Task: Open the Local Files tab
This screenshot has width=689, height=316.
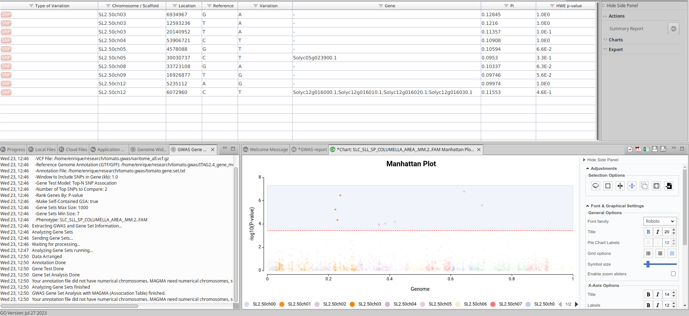Action: tap(42, 150)
